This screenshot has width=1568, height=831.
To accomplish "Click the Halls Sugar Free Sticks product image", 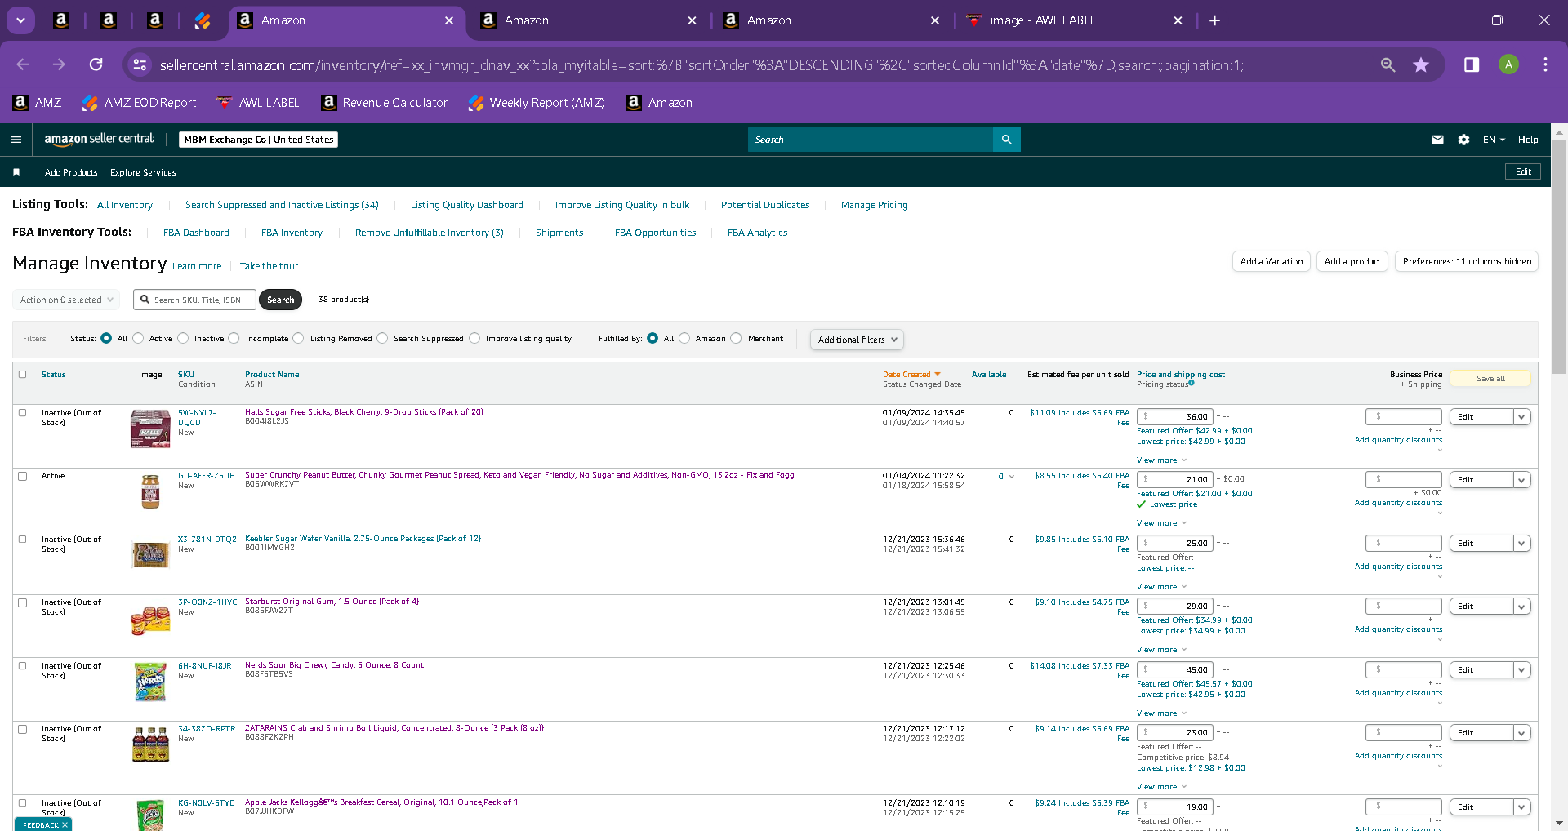I will coord(150,429).
